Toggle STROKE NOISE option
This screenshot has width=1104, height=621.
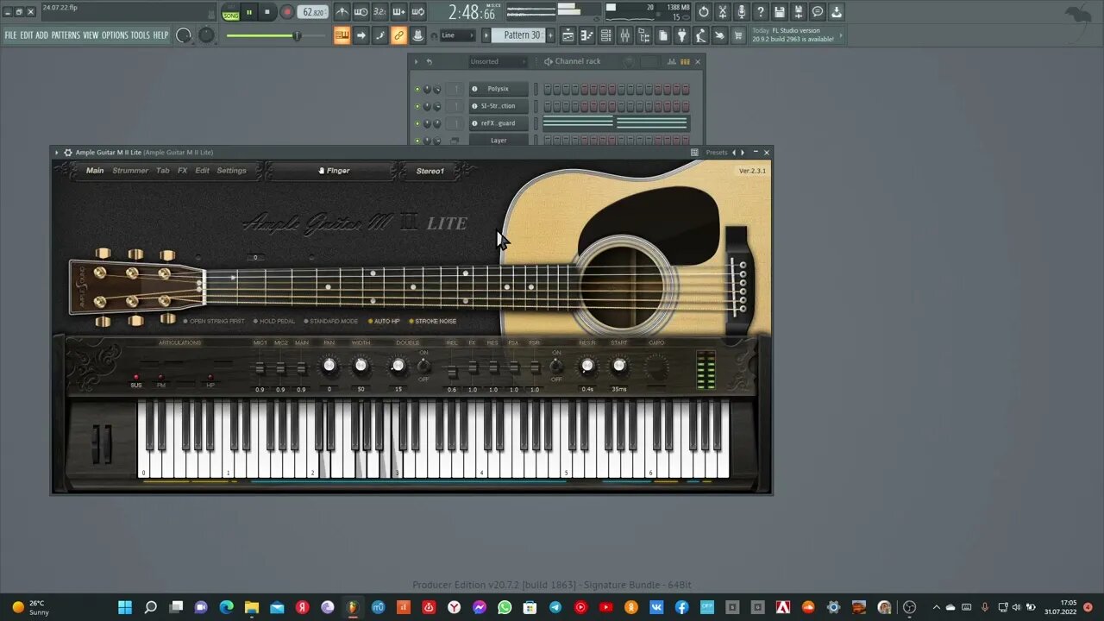point(433,321)
